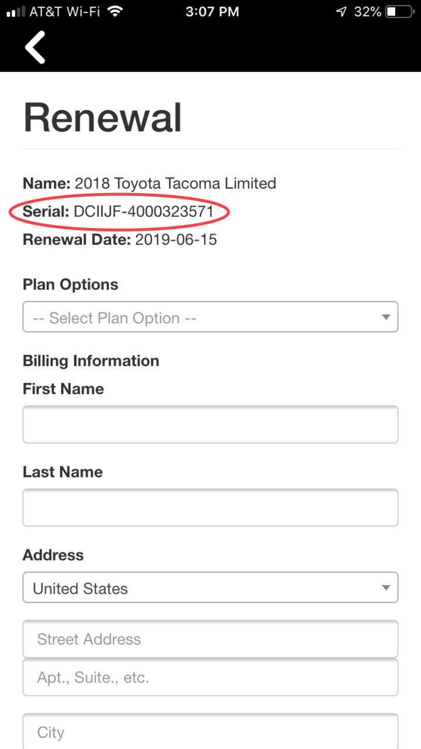Screen dimensions: 421x749
Task: Tap the Renewal page heading
Action: (102, 117)
